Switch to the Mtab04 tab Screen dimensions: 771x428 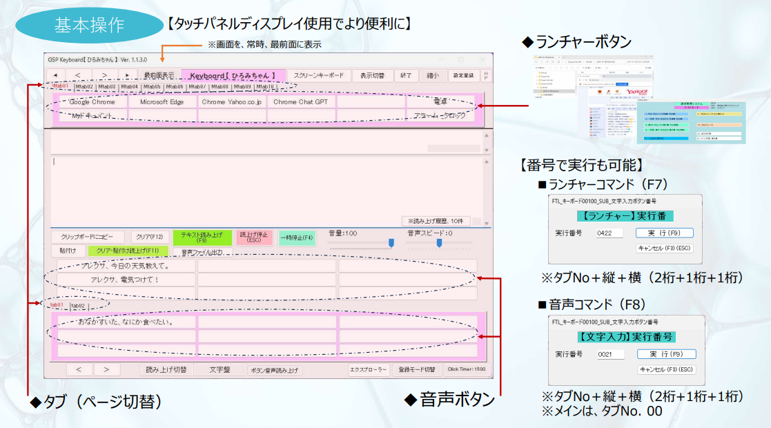coord(129,86)
